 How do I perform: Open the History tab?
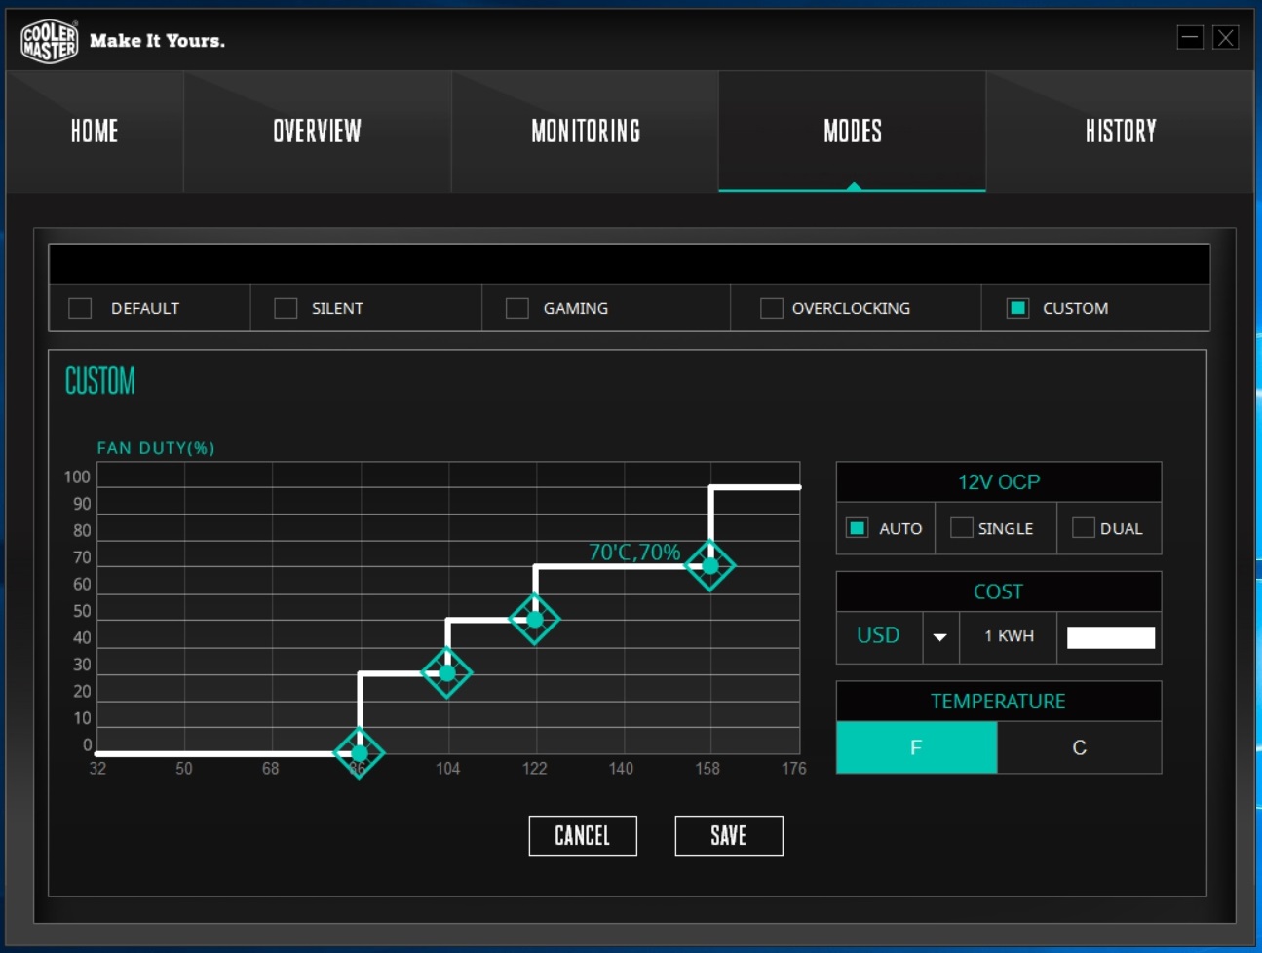(1121, 132)
